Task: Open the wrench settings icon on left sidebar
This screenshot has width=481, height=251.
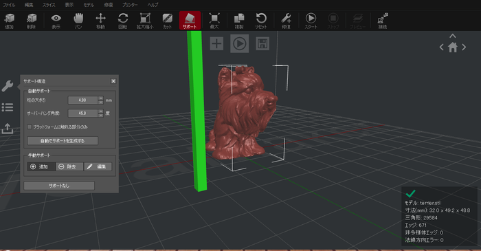Action: tap(8, 86)
